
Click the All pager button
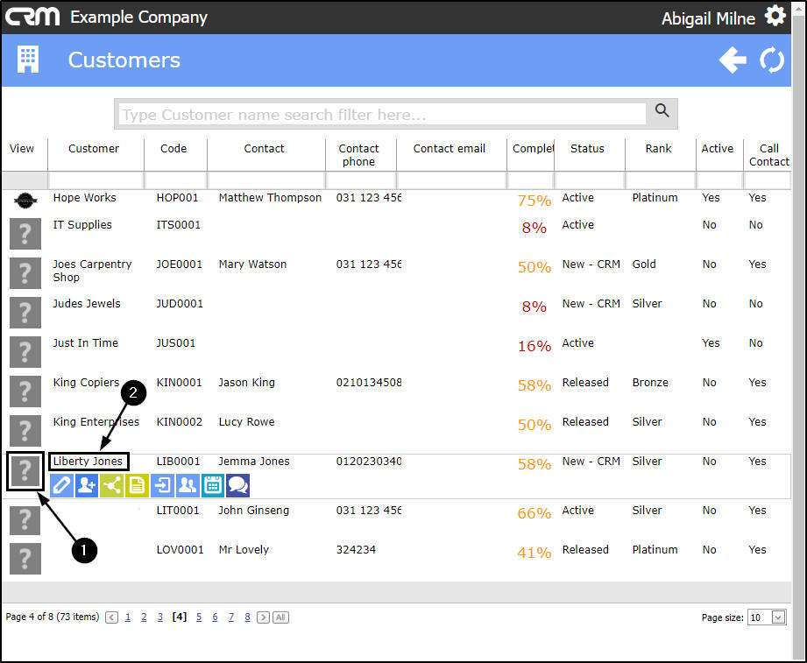[280, 617]
